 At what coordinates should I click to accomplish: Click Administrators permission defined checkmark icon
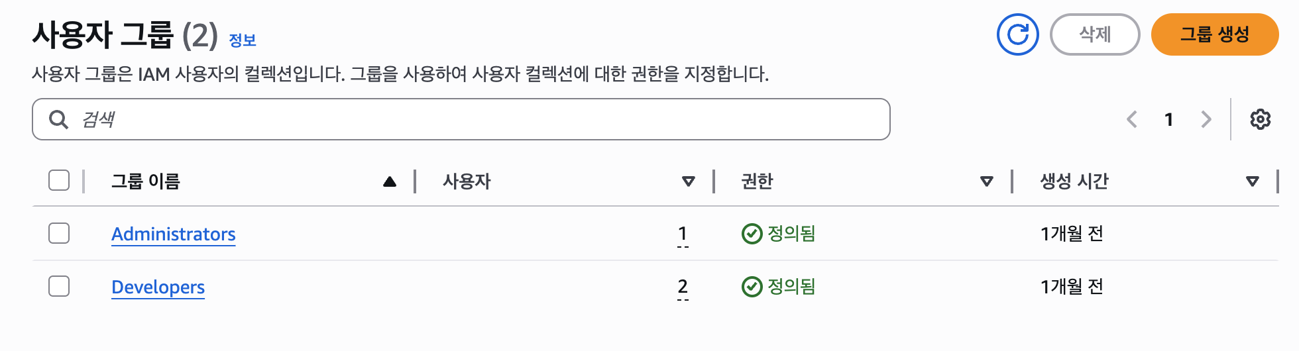pos(752,234)
